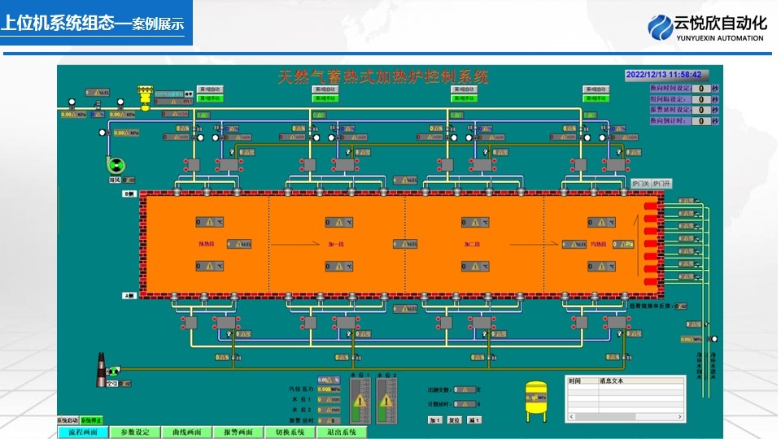The width and height of the screenshot is (781, 439).
Task: Click the 减1 decrement button
Action: tap(474, 419)
